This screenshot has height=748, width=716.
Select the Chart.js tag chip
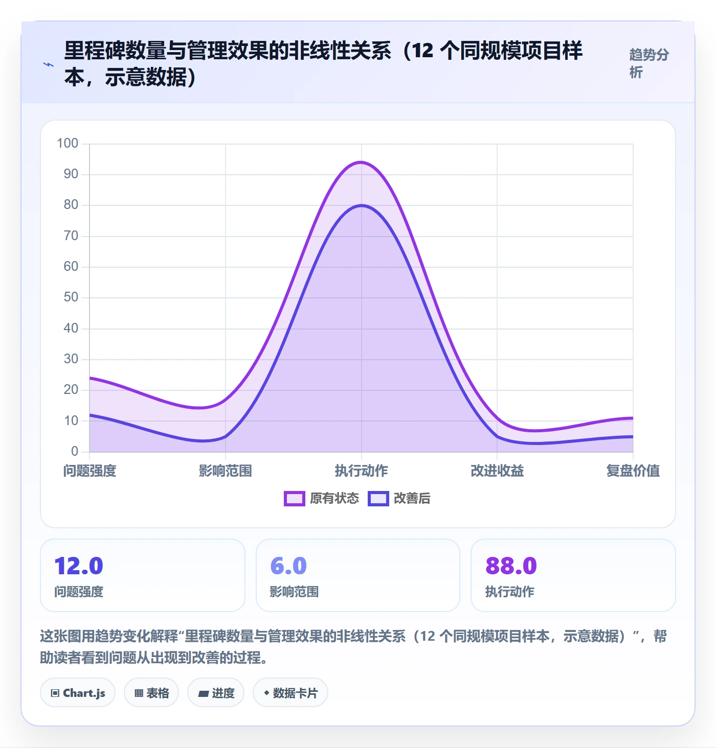tap(78, 693)
